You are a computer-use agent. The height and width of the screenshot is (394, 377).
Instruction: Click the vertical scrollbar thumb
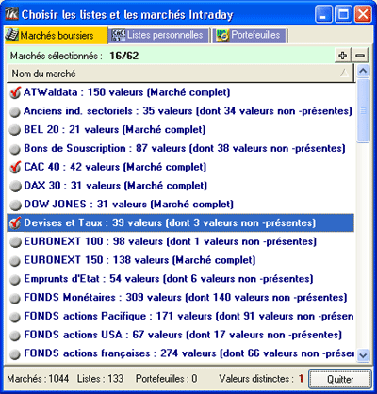[363, 110]
